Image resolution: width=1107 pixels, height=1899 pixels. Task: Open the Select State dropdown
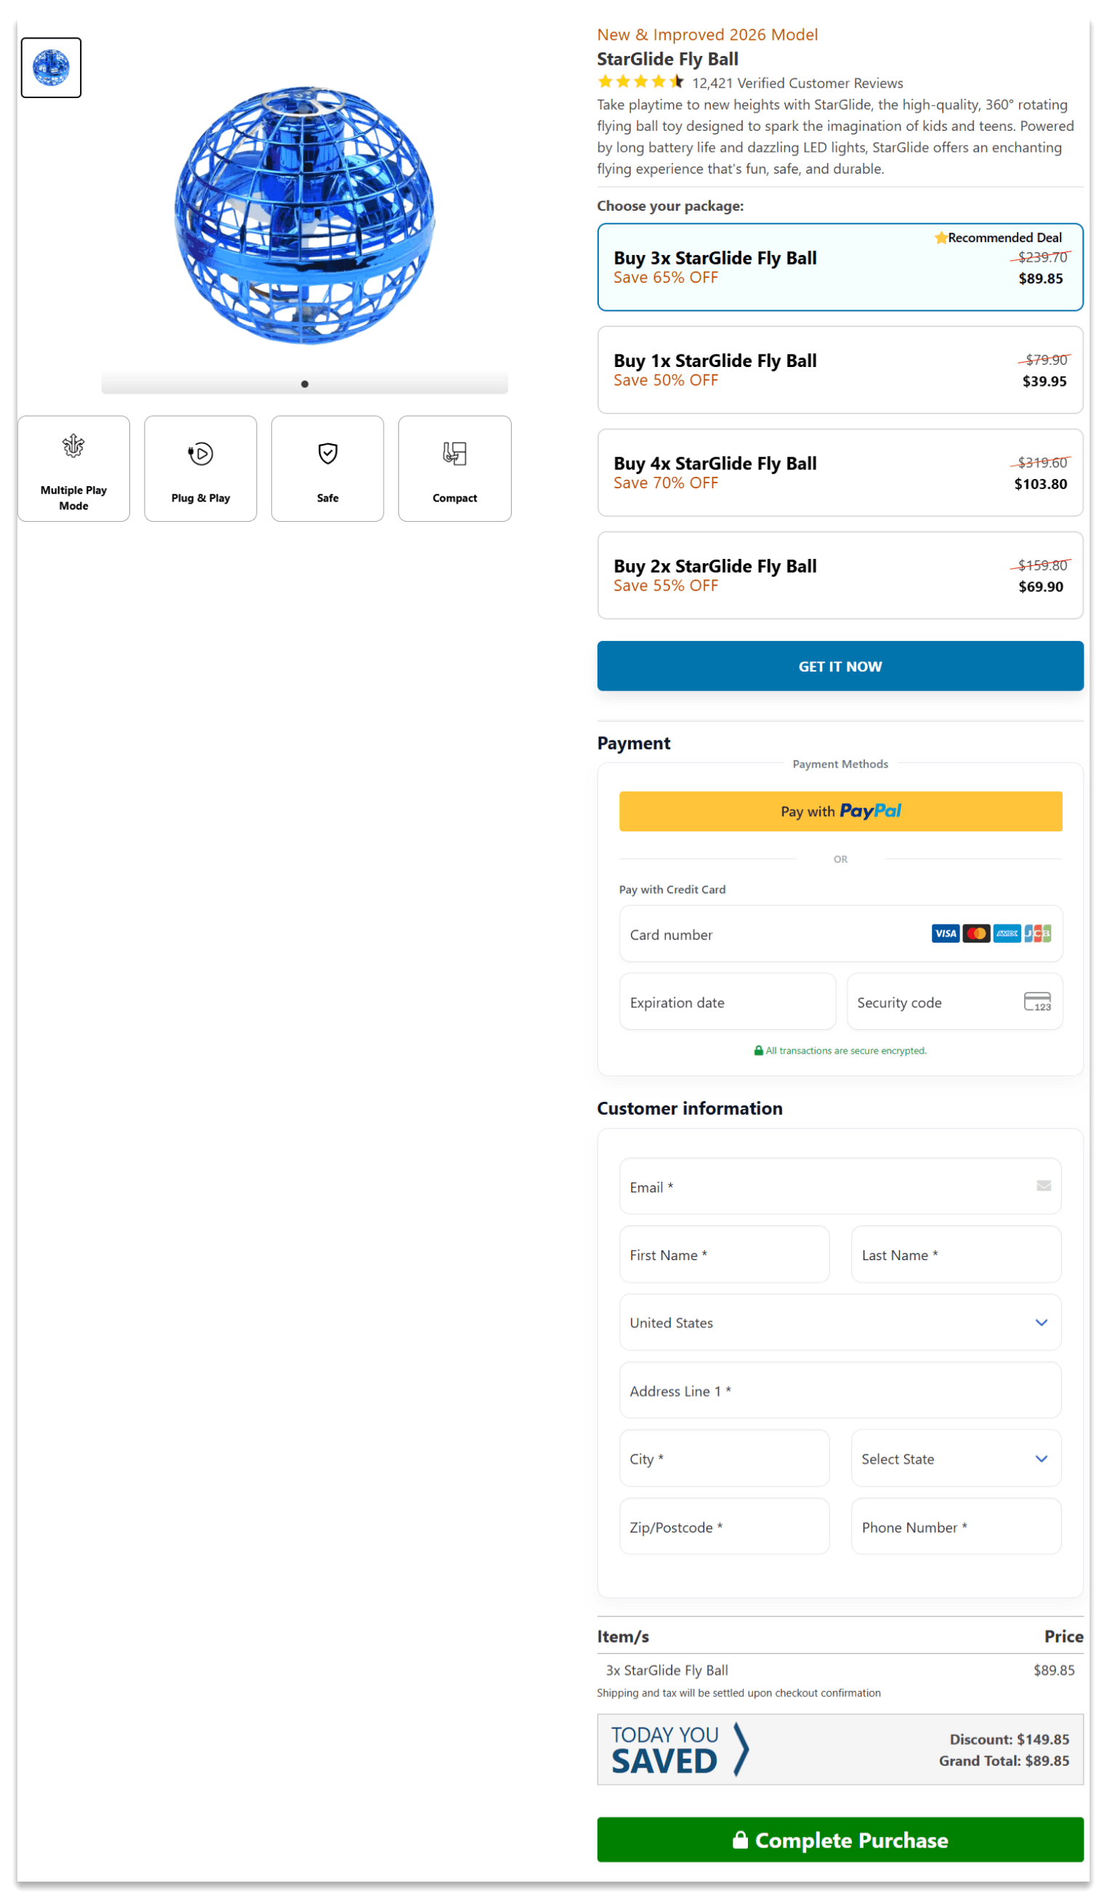tap(957, 1459)
